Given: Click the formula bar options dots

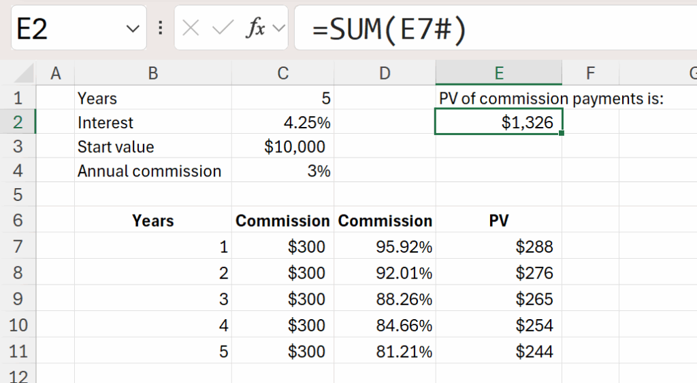Looking at the screenshot, I should point(161,29).
